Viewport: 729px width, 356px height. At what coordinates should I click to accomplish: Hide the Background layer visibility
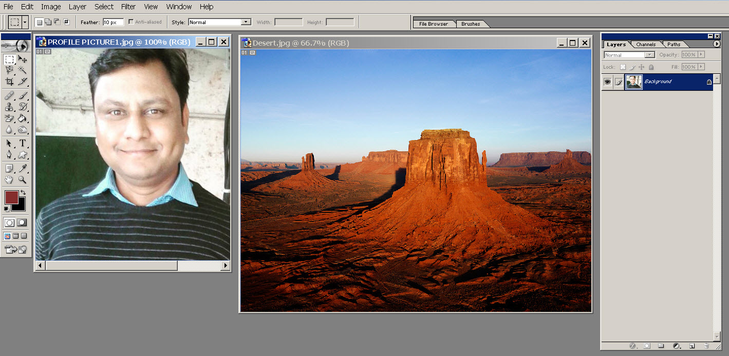point(608,82)
